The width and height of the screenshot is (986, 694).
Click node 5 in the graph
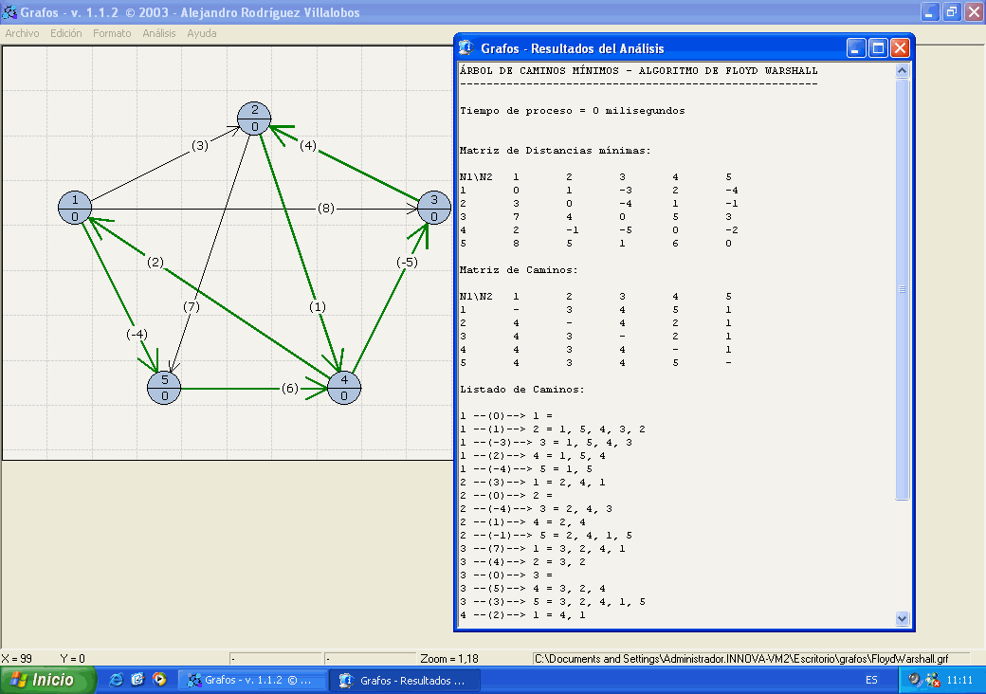click(165, 388)
